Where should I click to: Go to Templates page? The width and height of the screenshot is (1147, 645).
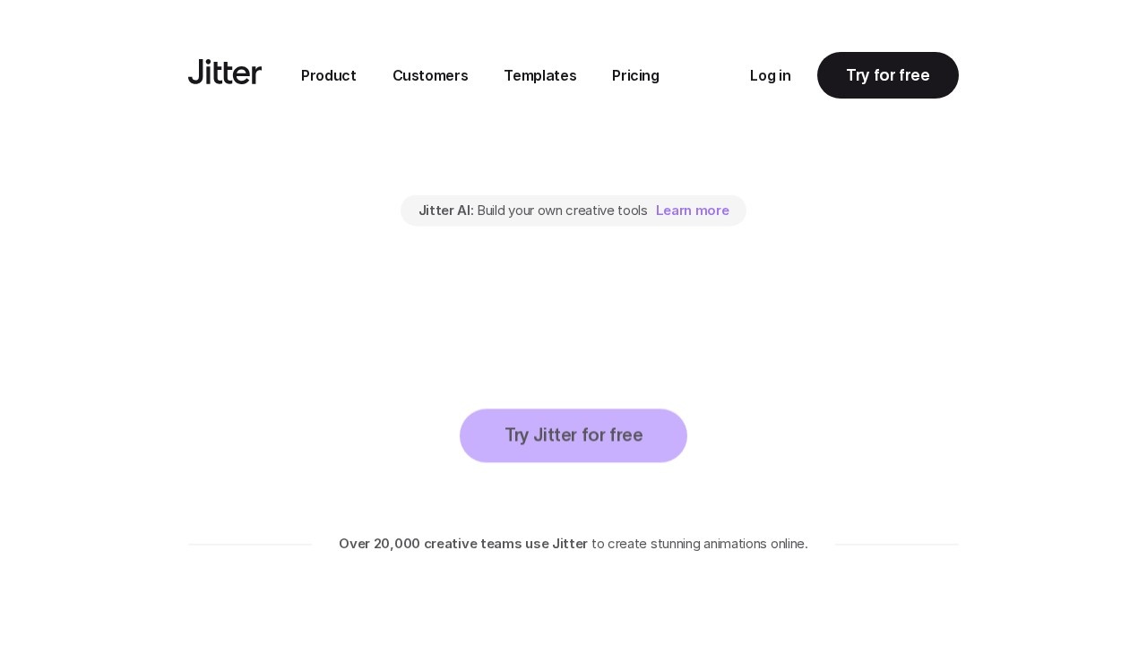(x=540, y=75)
